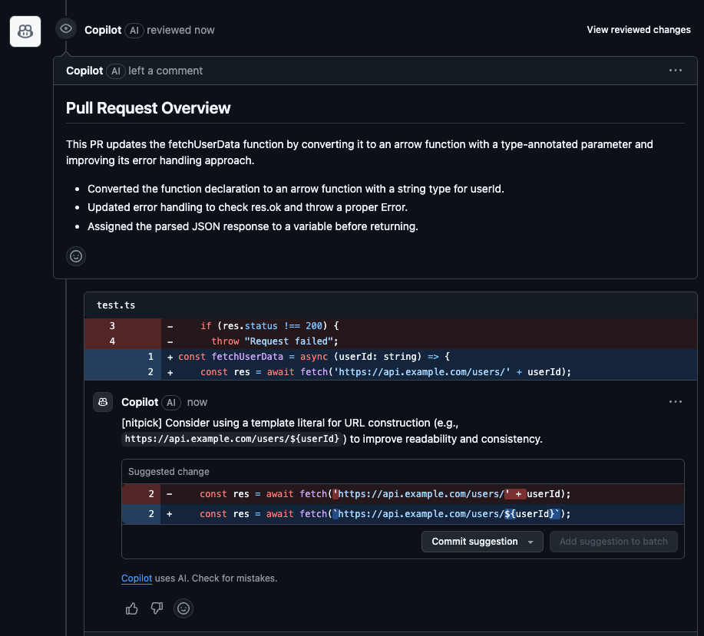The width and height of the screenshot is (704, 636).
Task: Add emoji reaction to Pull Request Overview
Action: pyautogui.click(x=76, y=256)
